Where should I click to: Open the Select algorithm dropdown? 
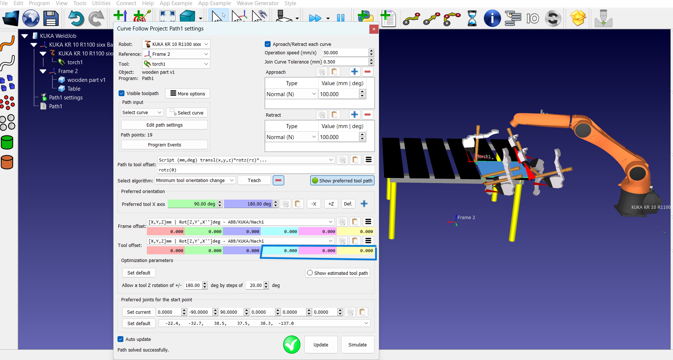click(x=195, y=181)
